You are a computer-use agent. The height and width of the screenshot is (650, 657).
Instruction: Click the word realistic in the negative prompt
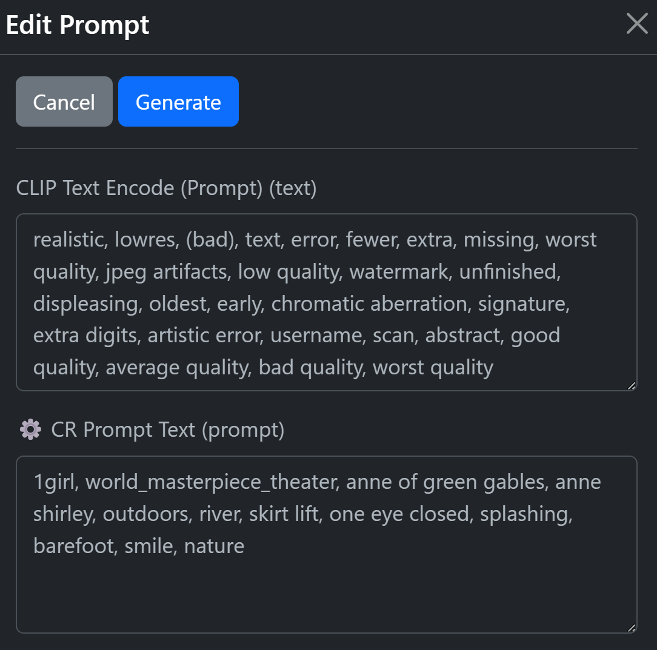(x=67, y=239)
